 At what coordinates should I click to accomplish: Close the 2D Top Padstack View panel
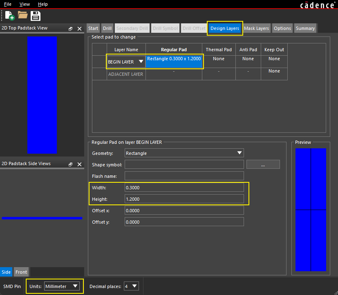(x=79, y=29)
